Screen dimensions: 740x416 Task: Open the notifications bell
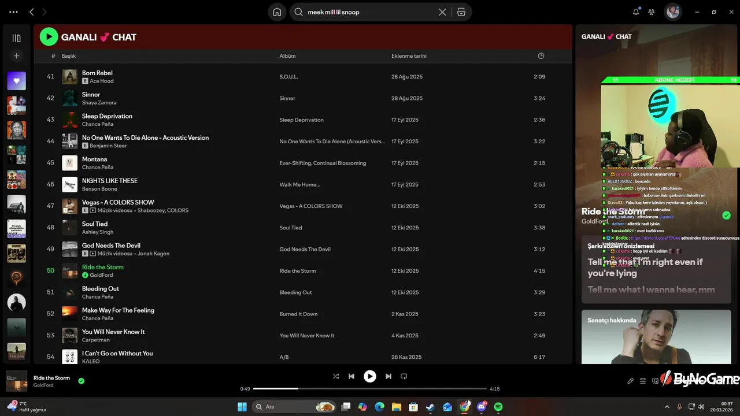pyautogui.click(x=636, y=12)
